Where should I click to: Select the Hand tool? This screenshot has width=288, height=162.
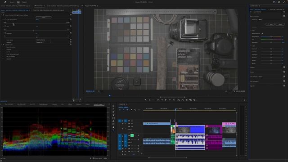113,127
